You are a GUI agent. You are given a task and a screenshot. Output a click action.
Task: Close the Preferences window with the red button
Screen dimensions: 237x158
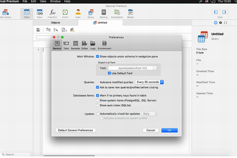pyautogui.click(x=54, y=37)
